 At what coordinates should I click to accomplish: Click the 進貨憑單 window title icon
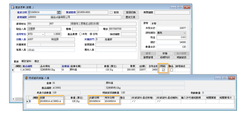(12, 7)
